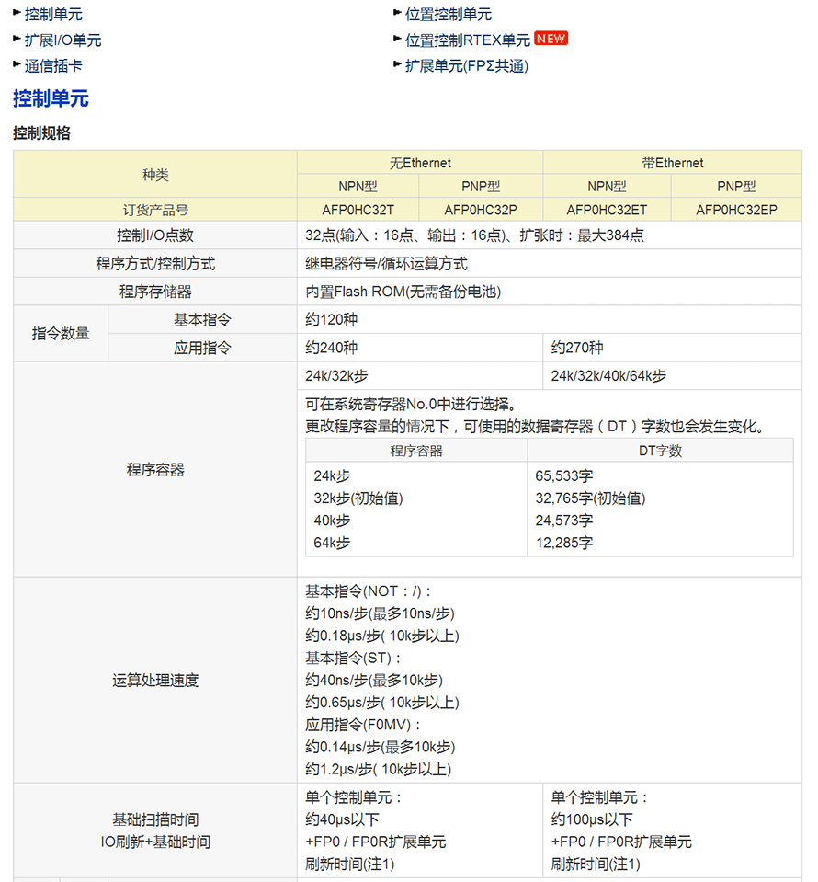Click the arrow icon beside 扩展I/O单元
Screen dimensions: 818x882
(17, 40)
